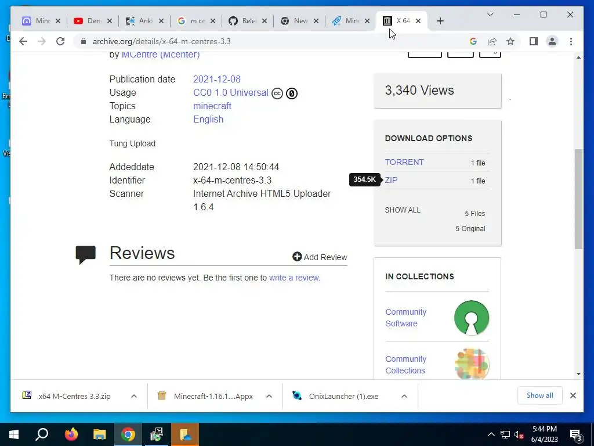Open the Windows Start menu

point(14,434)
